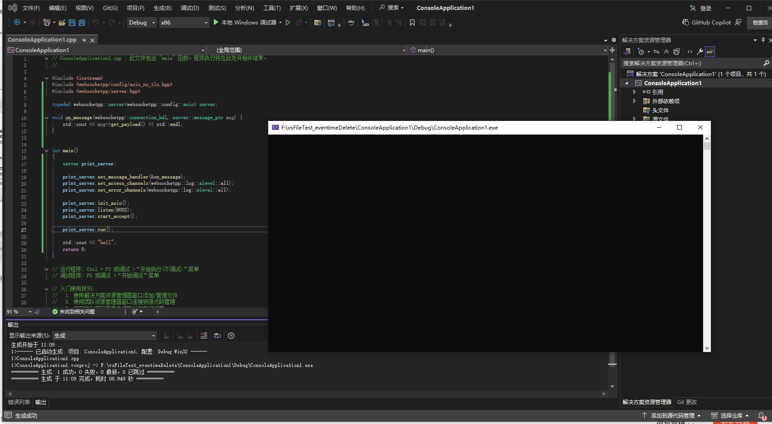The height and width of the screenshot is (424, 772).
Task: Click the Navigate Backward arrow icon
Action: coord(17,22)
